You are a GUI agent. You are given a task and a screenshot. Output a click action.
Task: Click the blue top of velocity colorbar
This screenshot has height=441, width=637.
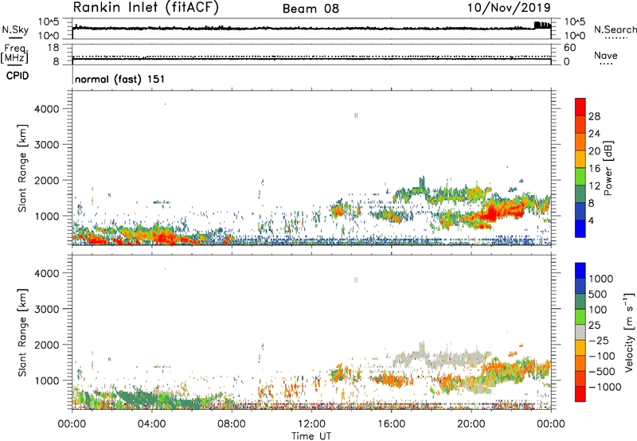580,271
